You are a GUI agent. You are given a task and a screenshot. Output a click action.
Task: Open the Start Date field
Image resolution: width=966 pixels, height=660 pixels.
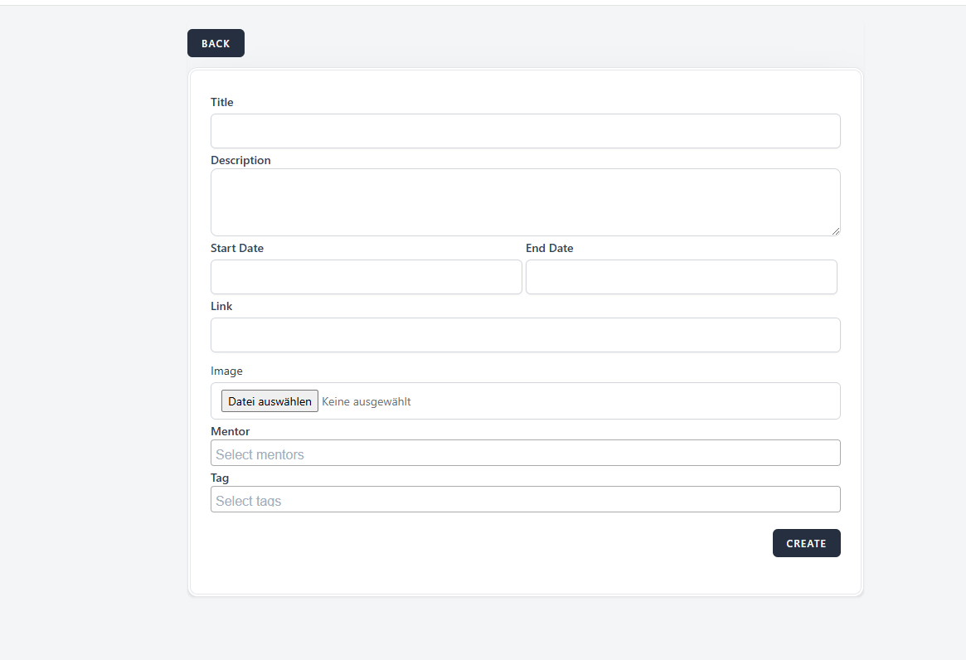tap(366, 277)
